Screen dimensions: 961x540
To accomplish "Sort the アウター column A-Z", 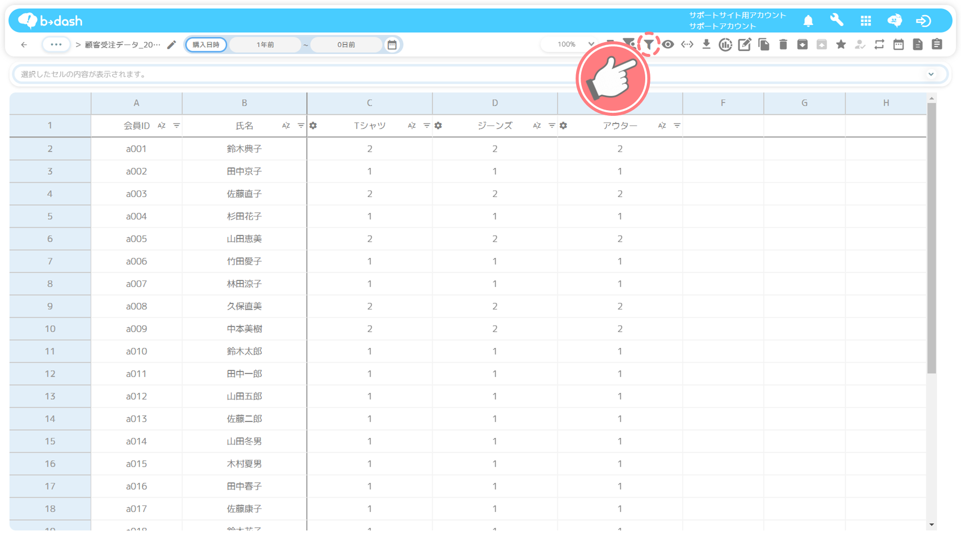I will click(x=662, y=126).
